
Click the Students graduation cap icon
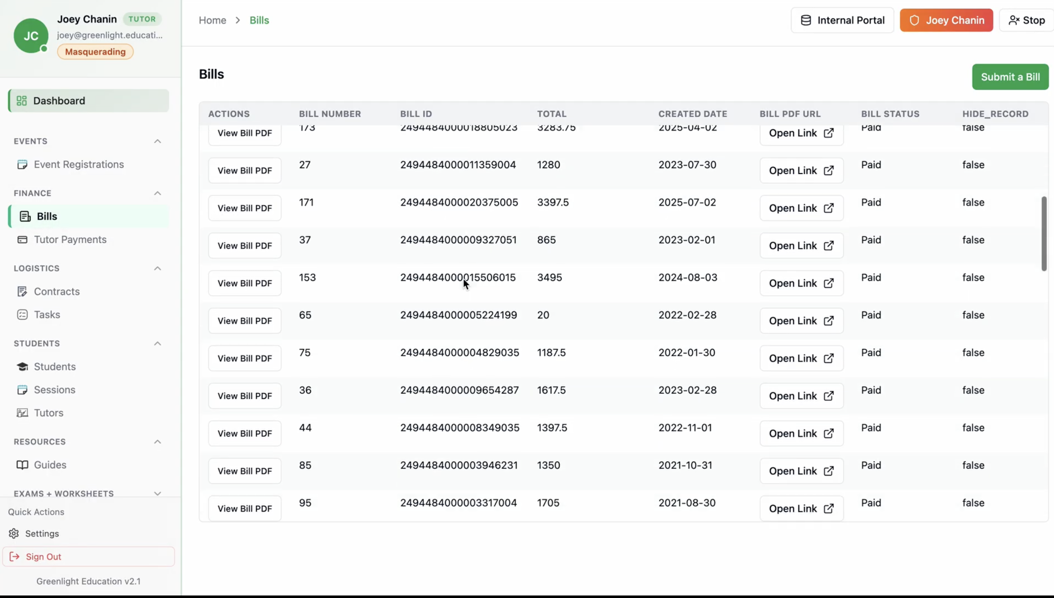tap(22, 366)
